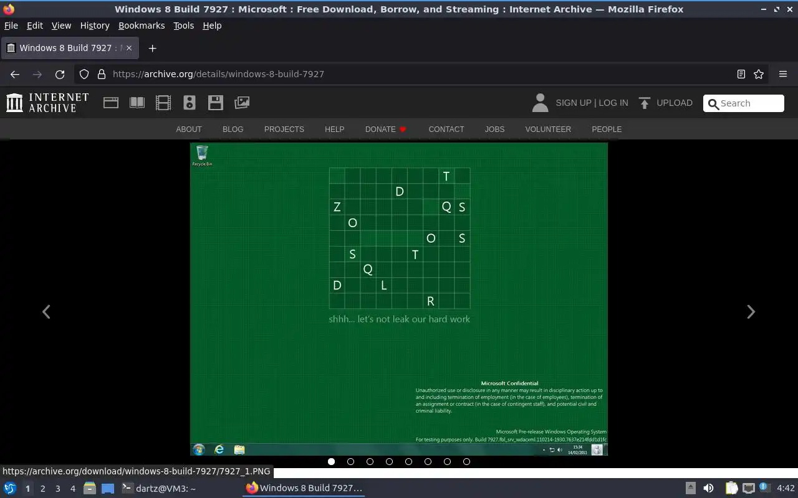Open the Software floppy disk icon

point(216,103)
